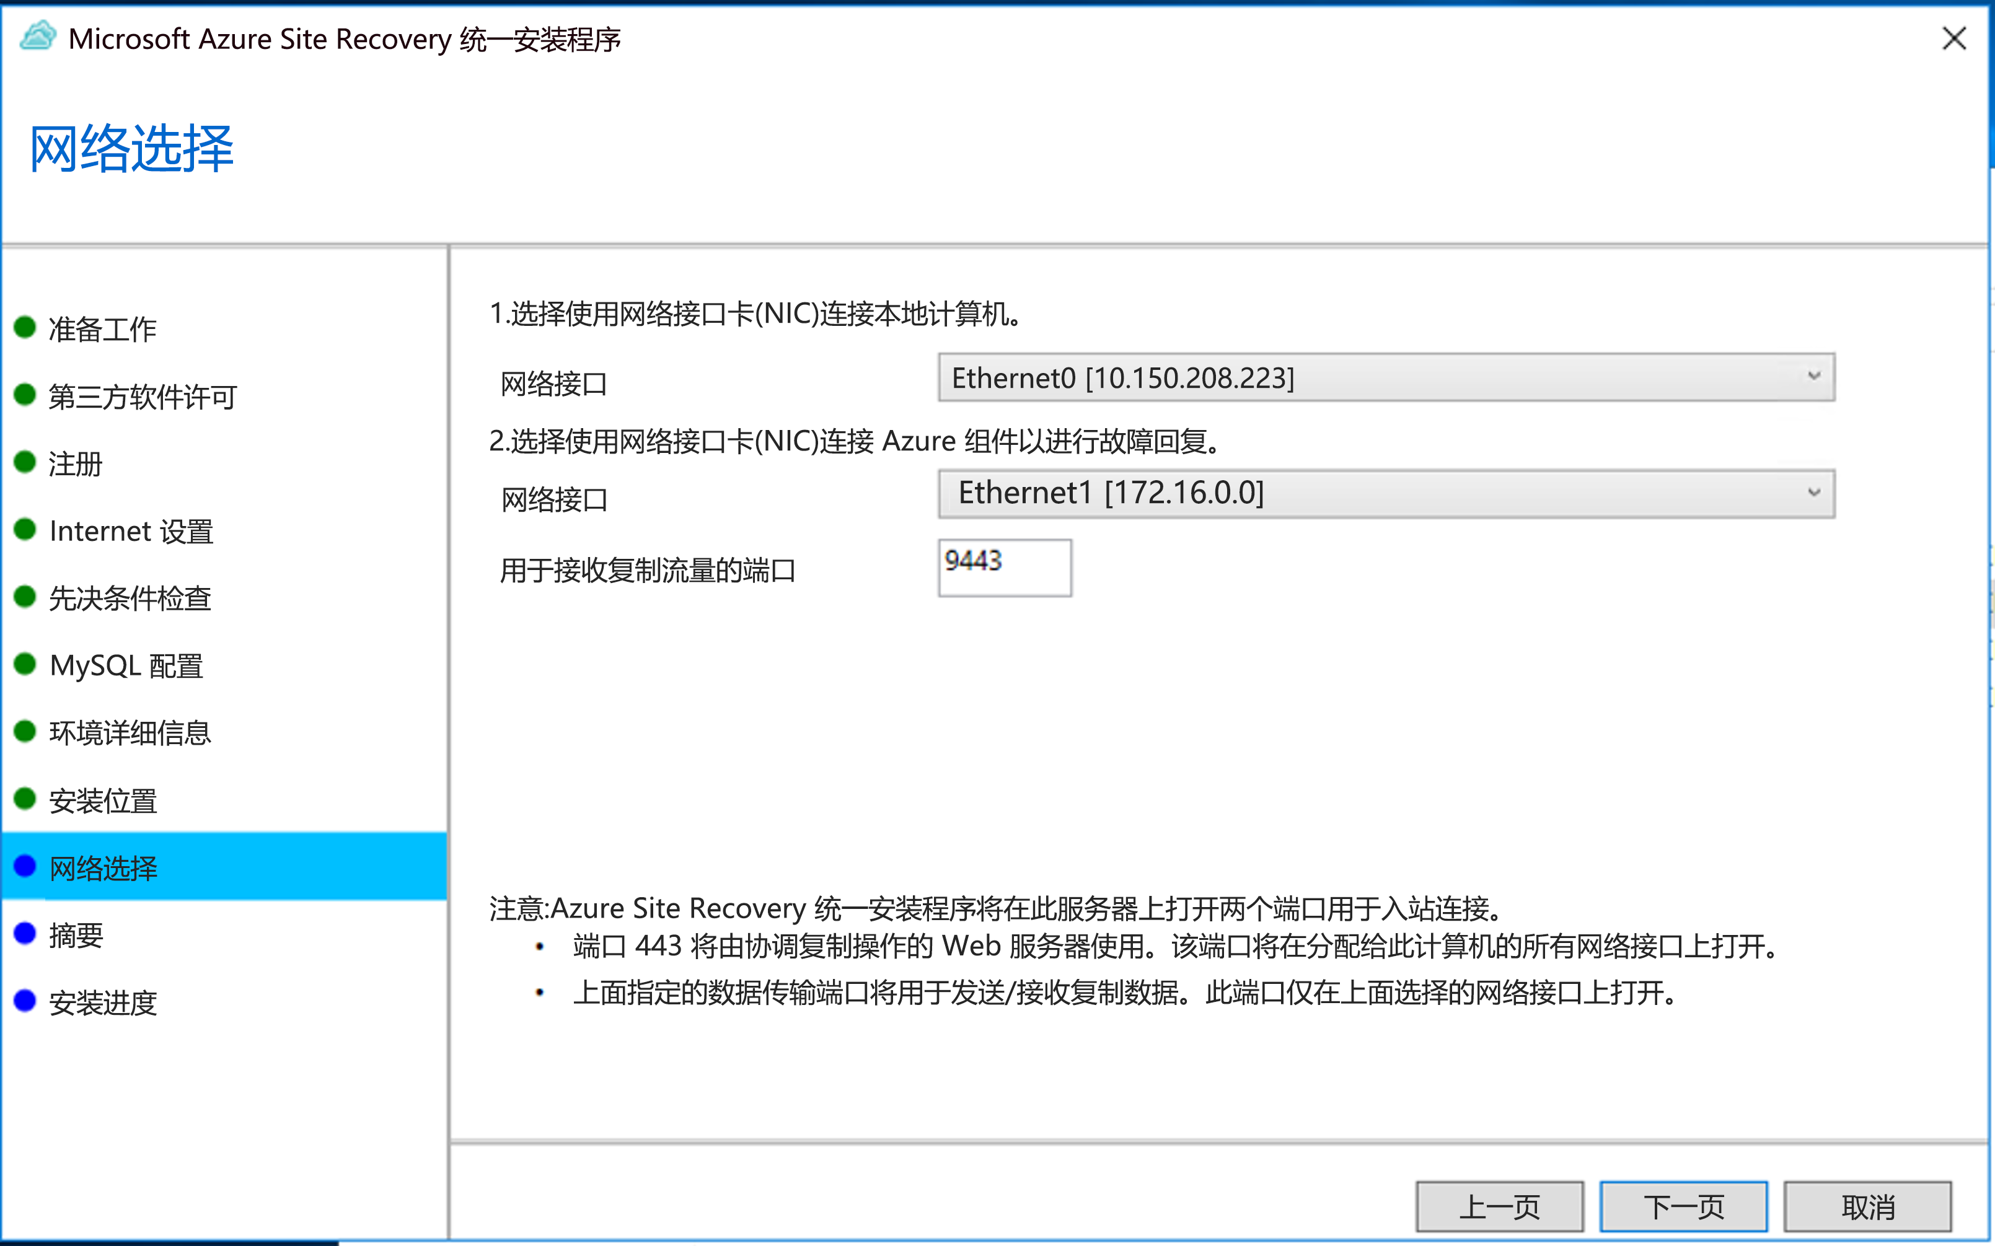
Task: Select the highlighted 网络选择 step
Action: [x=224, y=867]
